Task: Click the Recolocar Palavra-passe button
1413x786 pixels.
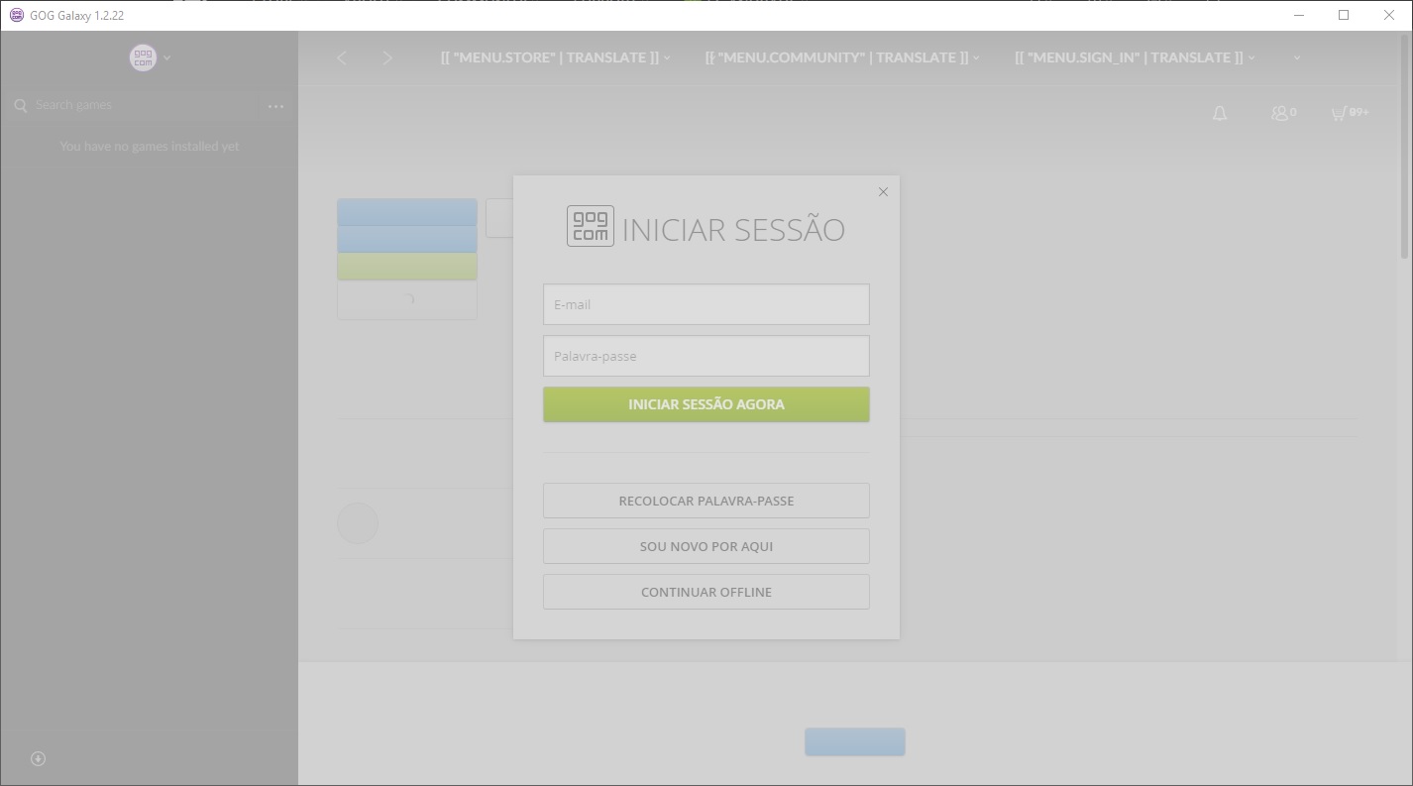Action: [x=706, y=501]
